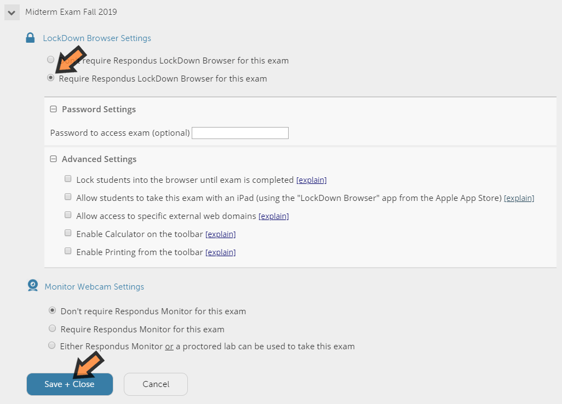Select Either Respondus Monitor or proctored lab

click(52, 345)
